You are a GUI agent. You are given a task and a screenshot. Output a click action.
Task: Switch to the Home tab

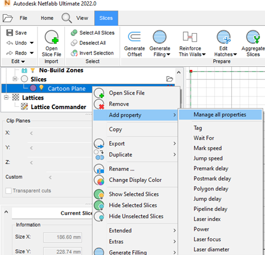pos(47,18)
